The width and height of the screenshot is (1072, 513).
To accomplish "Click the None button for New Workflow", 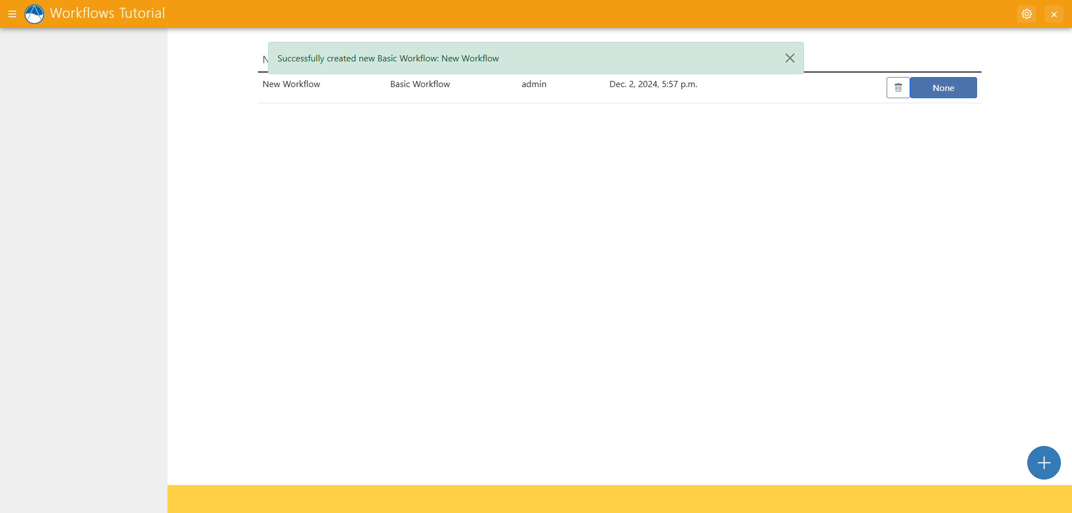I will click(943, 88).
